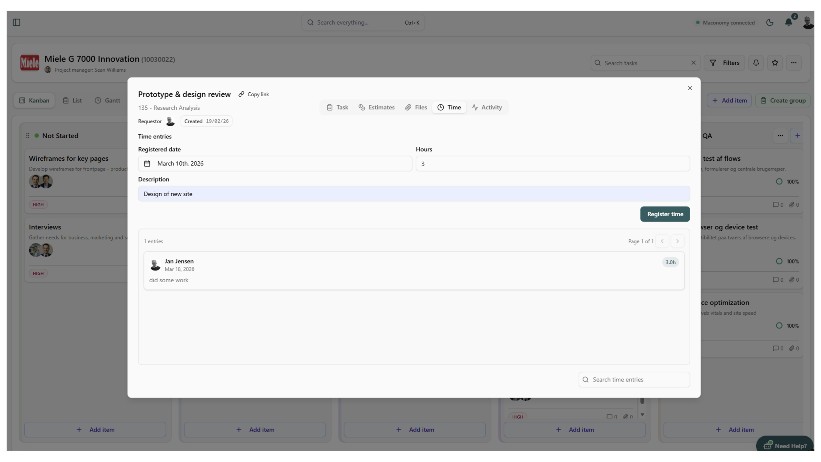Open QA column options menu

[780, 136]
